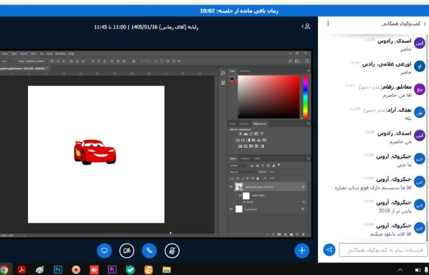Viewport: 429px width, 275px height.
Task: Click the Photoshop share image icon
Action: [x=307, y=61]
